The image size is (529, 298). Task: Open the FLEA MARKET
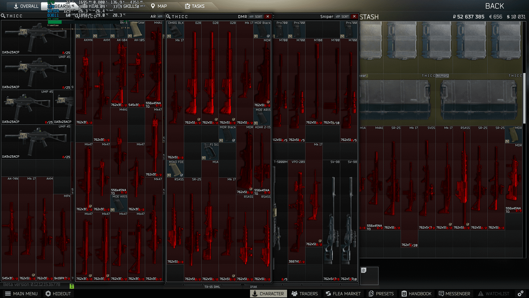[x=343, y=294]
